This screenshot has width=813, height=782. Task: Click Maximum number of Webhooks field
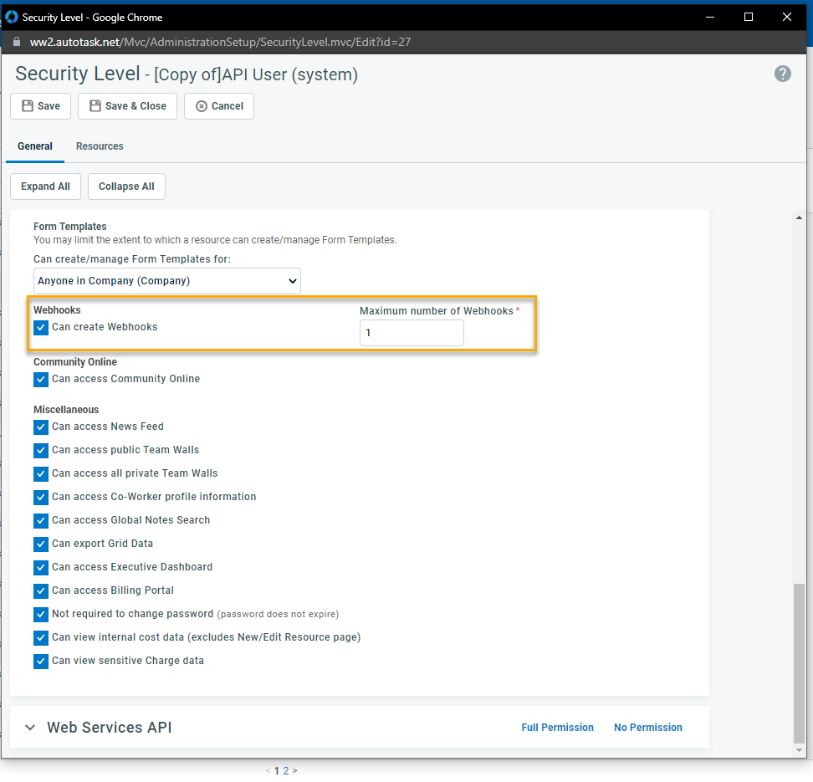pos(412,333)
